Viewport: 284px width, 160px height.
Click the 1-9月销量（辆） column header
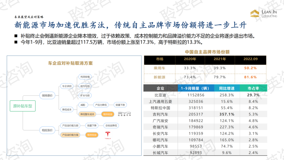click(x=196, y=88)
